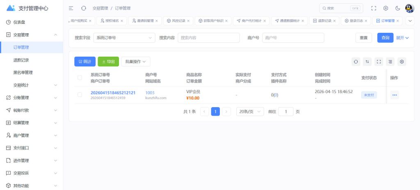420x190 pixels.
Task: Open the 批量操作 dropdown
Action: pyautogui.click(x=135, y=62)
